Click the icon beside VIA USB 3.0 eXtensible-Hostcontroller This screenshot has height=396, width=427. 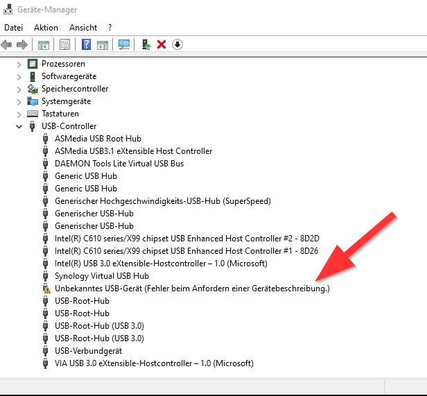tap(46, 363)
